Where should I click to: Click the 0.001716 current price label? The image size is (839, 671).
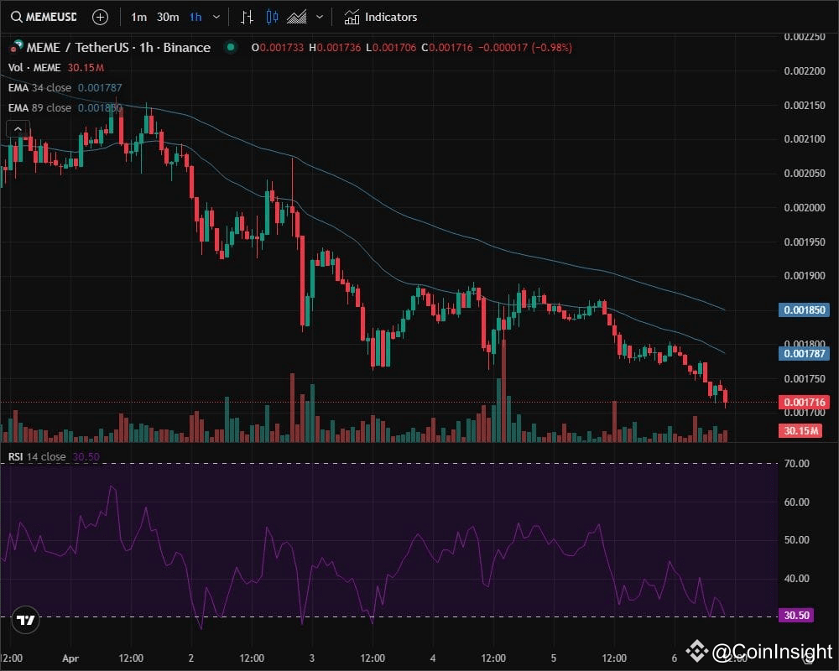click(x=805, y=402)
